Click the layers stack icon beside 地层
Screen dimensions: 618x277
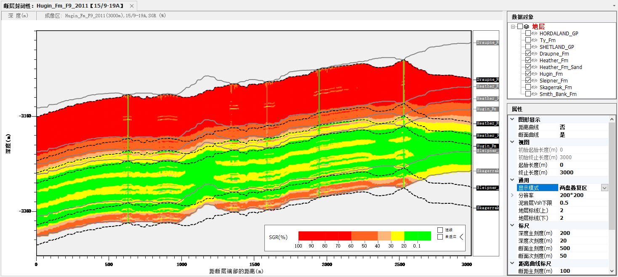pyautogui.click(x=527, y=26)
